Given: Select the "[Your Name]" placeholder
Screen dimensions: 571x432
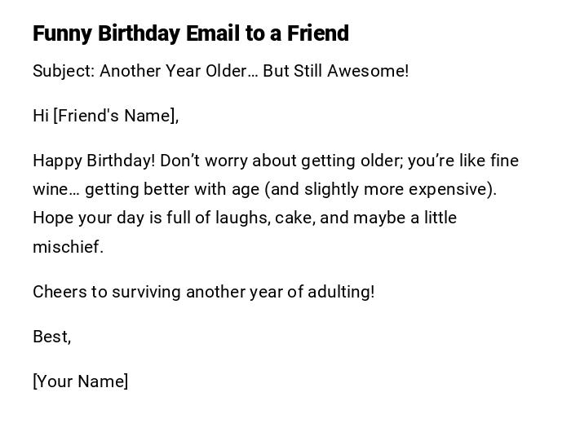Looking at the screenshot, I should point(80,381).
